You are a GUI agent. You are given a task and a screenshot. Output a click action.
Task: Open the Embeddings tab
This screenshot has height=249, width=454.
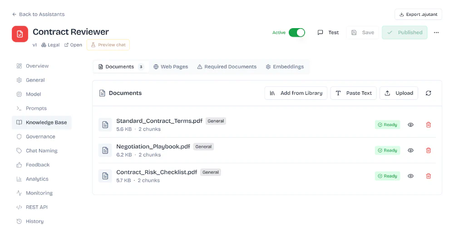pos(285,67)
